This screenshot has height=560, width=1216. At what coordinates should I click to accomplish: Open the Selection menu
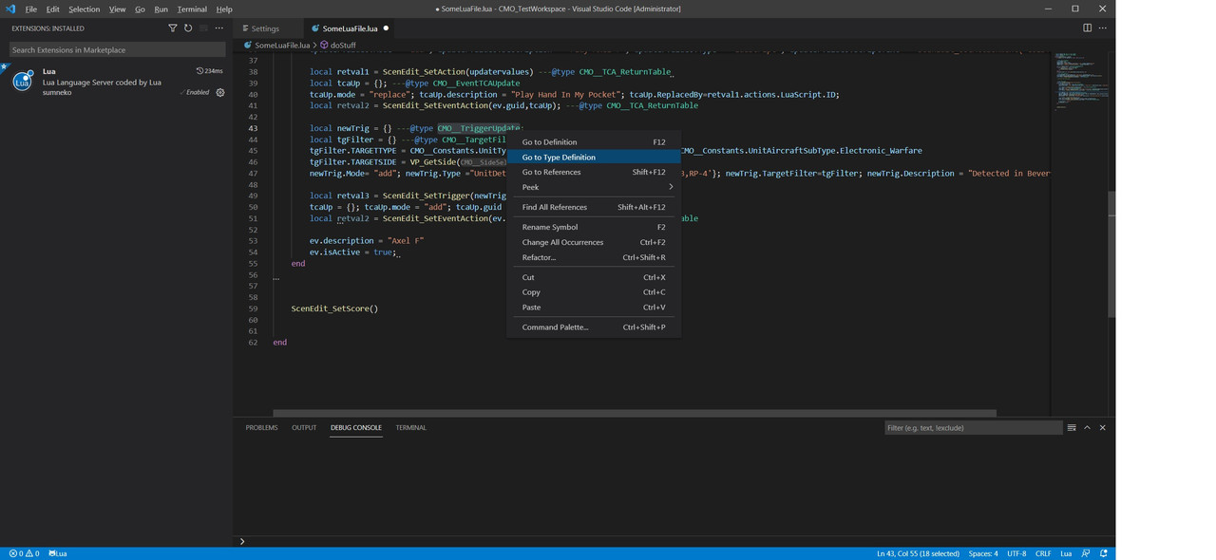pos(84,9)
